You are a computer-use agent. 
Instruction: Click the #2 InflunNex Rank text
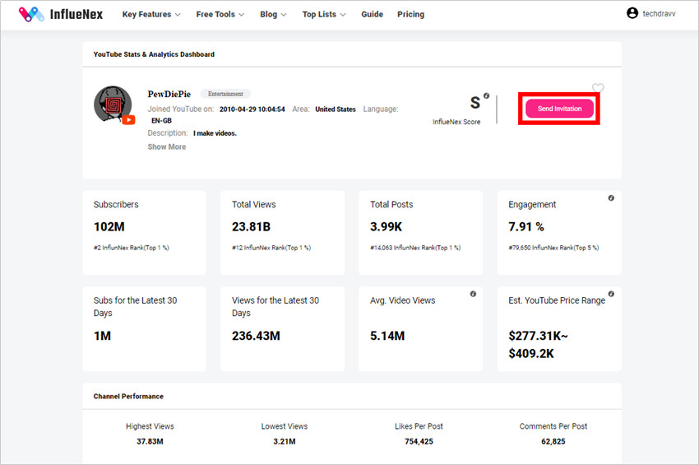pos(131,248)
